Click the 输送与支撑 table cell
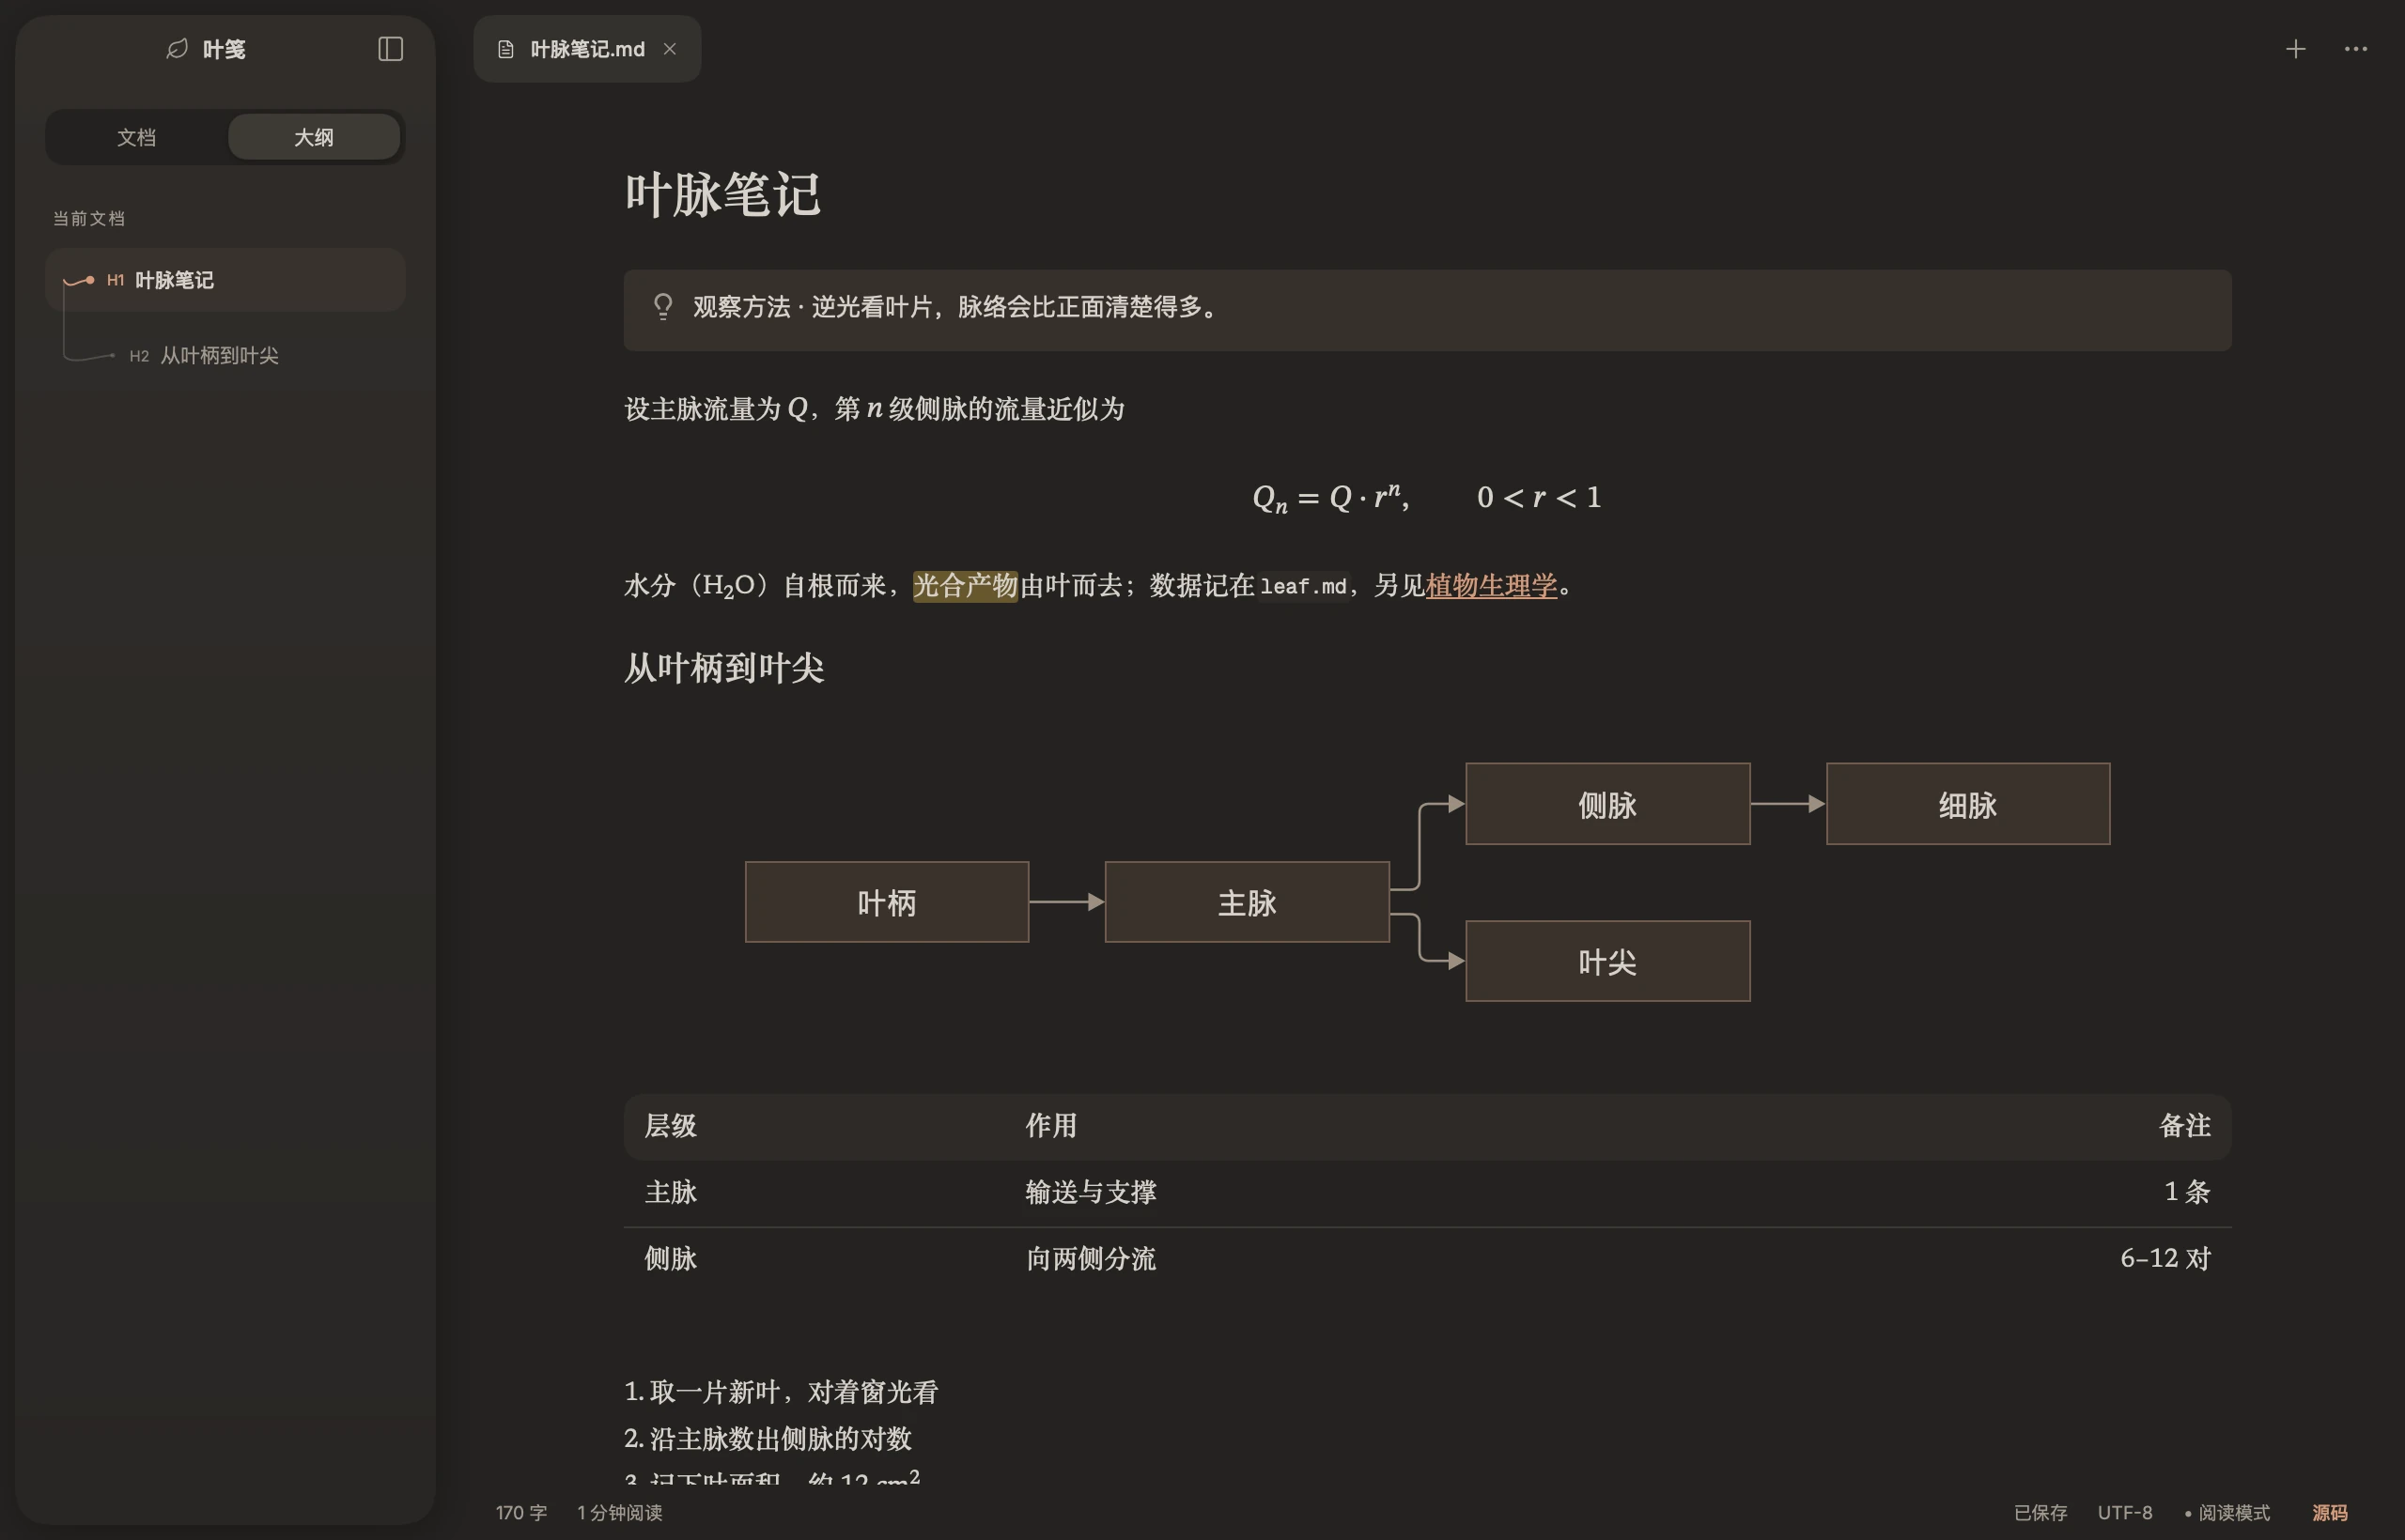 pyautogui.click(x=1092, y=1192)
